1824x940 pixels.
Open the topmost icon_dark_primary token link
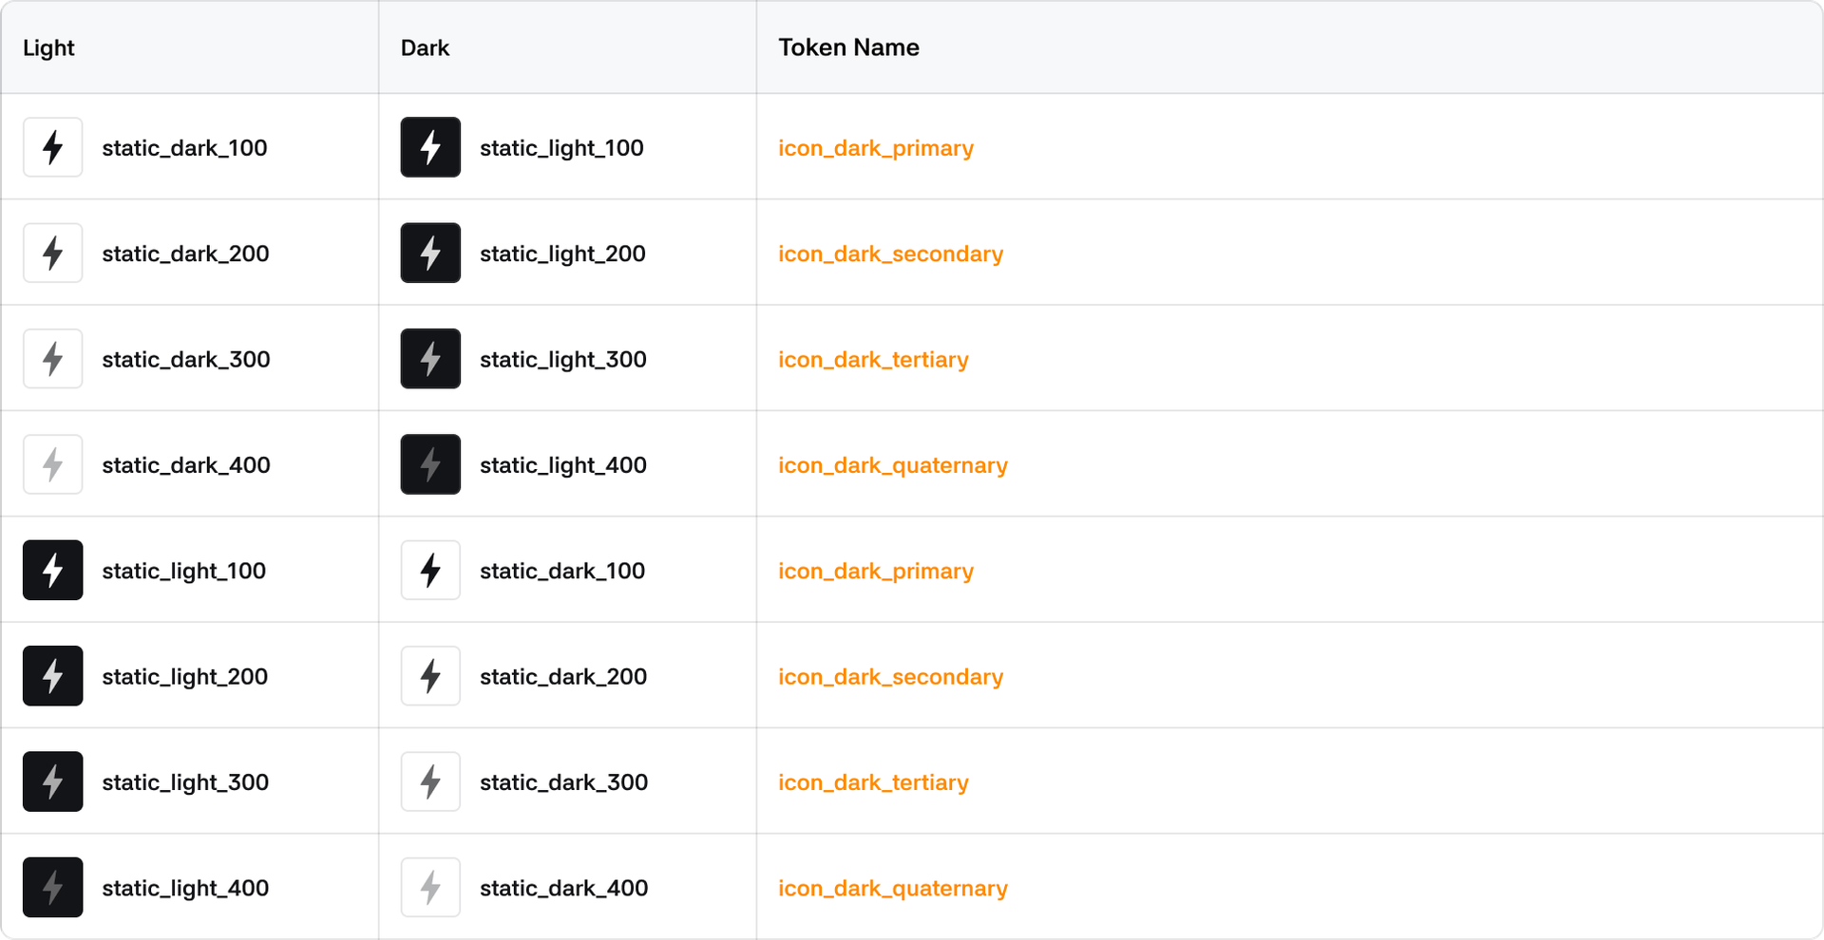(x=875, y=148)
